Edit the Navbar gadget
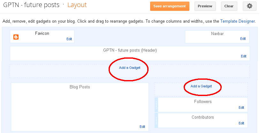The width and height of the screenshot is (260, 133). click(243, 39)
